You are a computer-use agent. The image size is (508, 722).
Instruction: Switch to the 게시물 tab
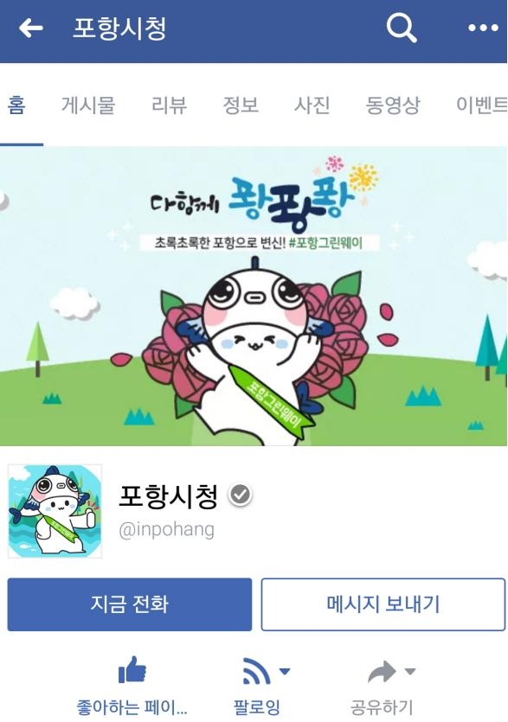(88, 105)
